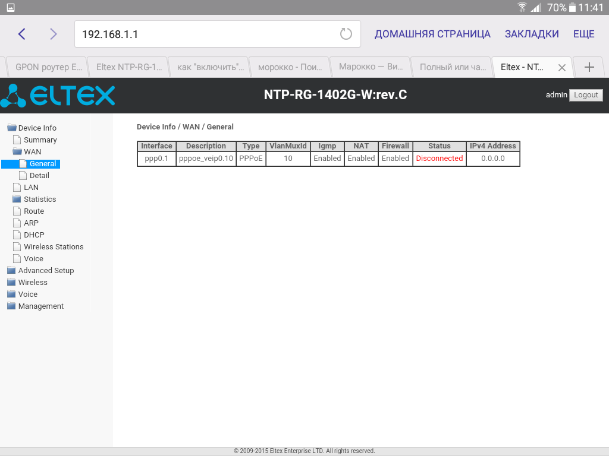This screenshot has width=609, height=456.
Task: Switch to the Полный или ча... tab
Action: point(451,67)
